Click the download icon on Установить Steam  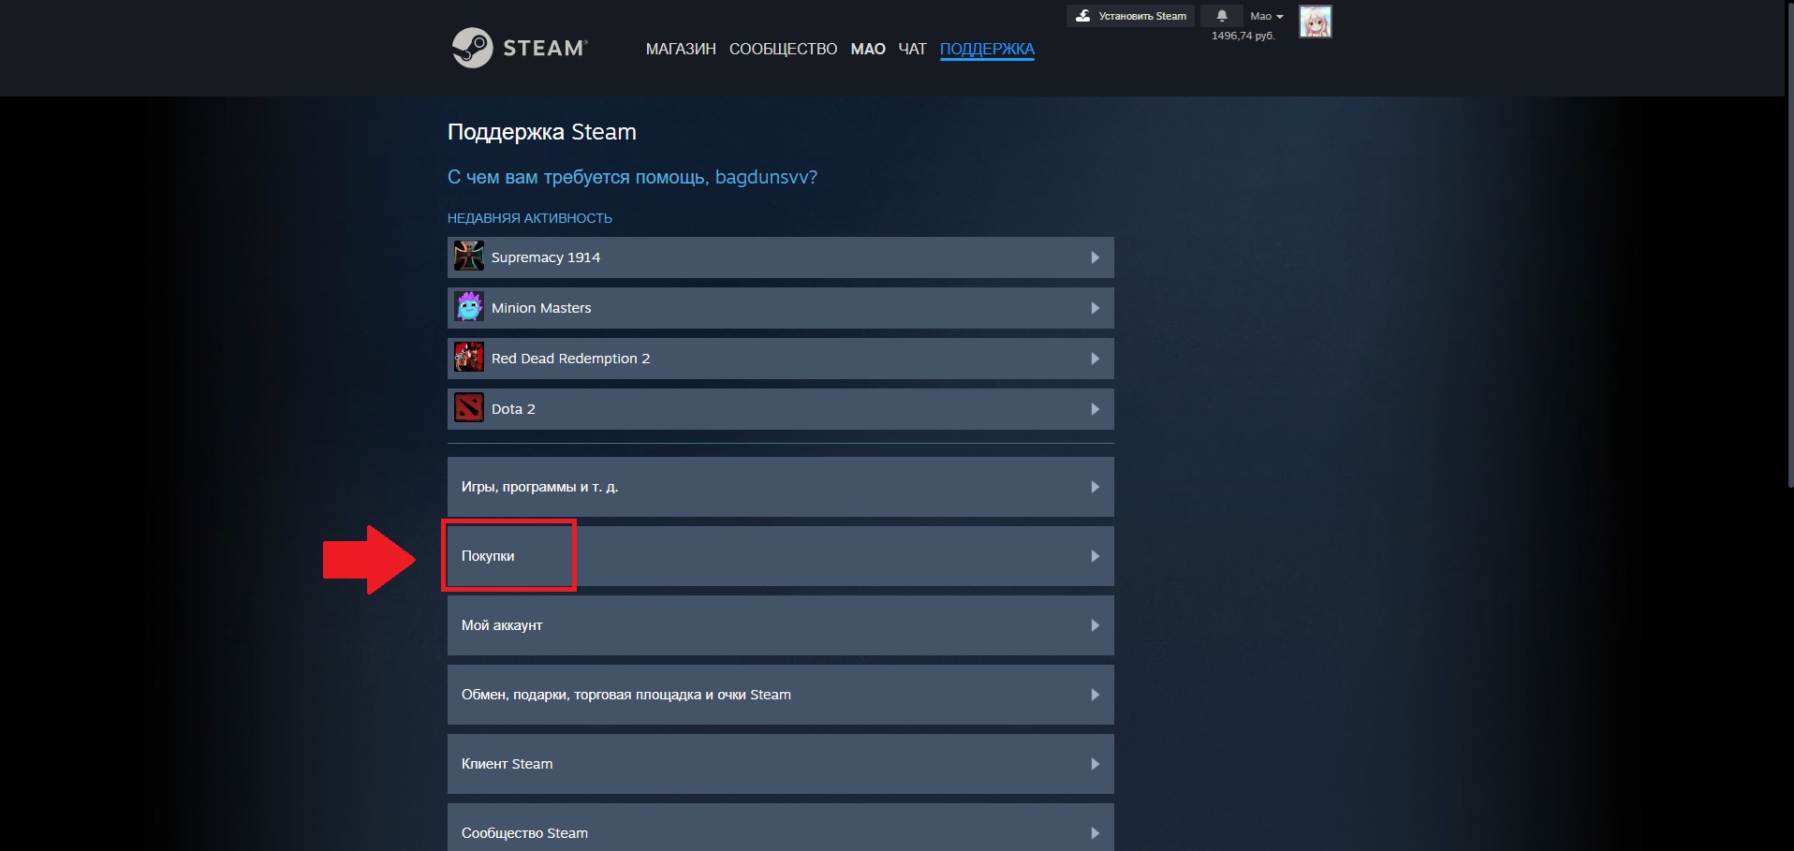pos(1083,16)
